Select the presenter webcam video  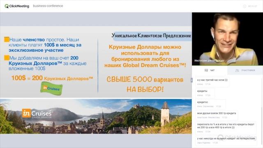point(227,39)
